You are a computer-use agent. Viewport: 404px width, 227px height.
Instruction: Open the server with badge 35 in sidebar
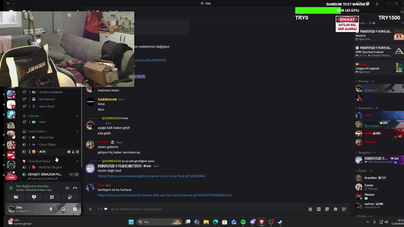[11, 155]
